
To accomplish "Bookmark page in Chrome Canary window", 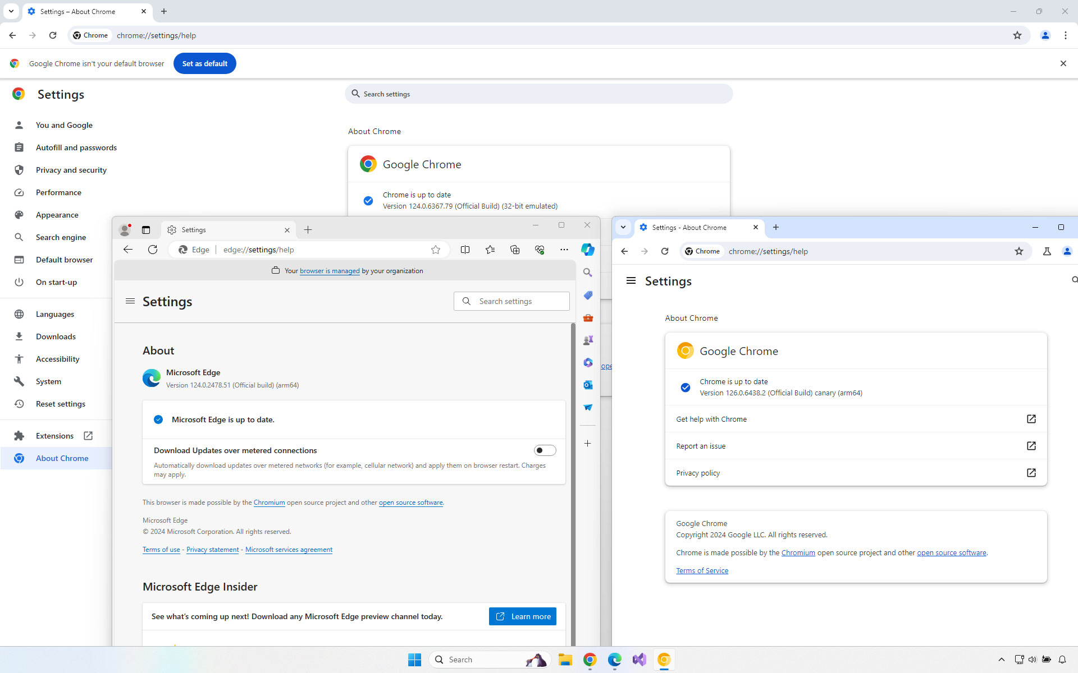I will (x=1019, y=251).
